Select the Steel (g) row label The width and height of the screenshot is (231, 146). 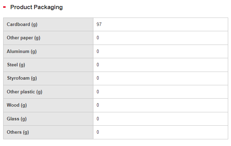[x=16, y=65]
